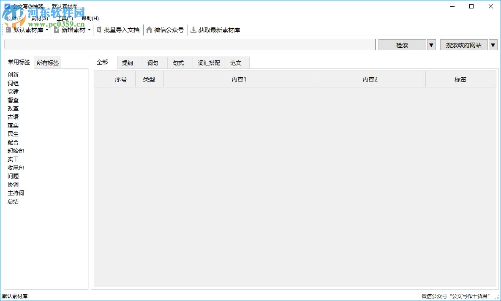The height and width of the screenshot is (301, 501).
Task: Select the 起始句 tag
Action: pyautogui.click(x=16, y=151)
